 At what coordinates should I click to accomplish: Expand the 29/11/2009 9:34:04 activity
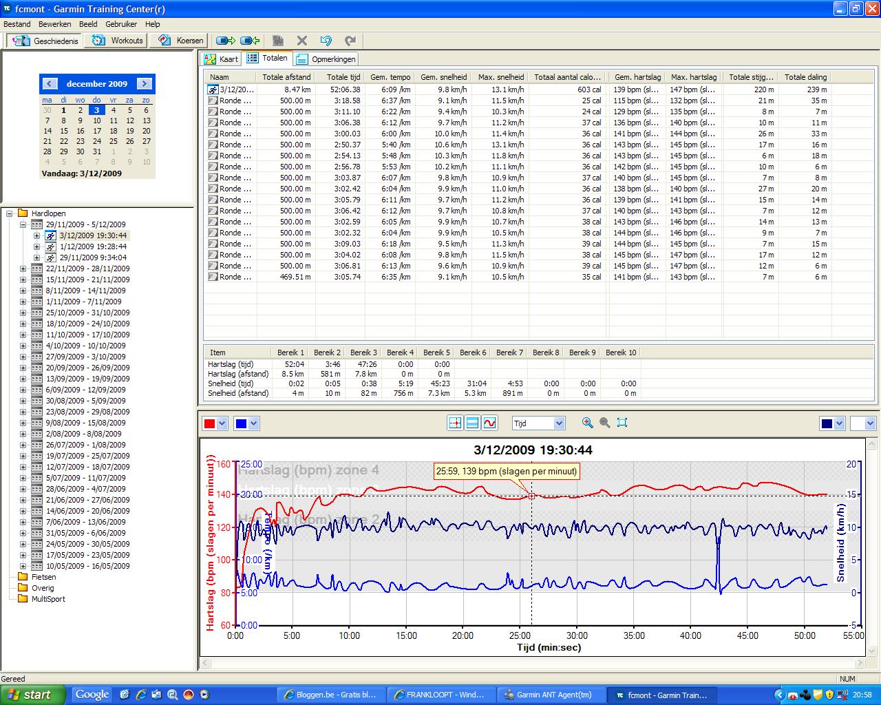(x=36, y=257)
